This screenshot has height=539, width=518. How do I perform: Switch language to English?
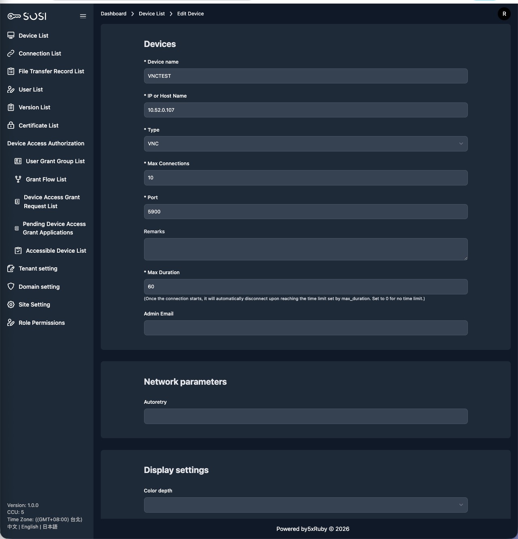(x=30, y=527)
